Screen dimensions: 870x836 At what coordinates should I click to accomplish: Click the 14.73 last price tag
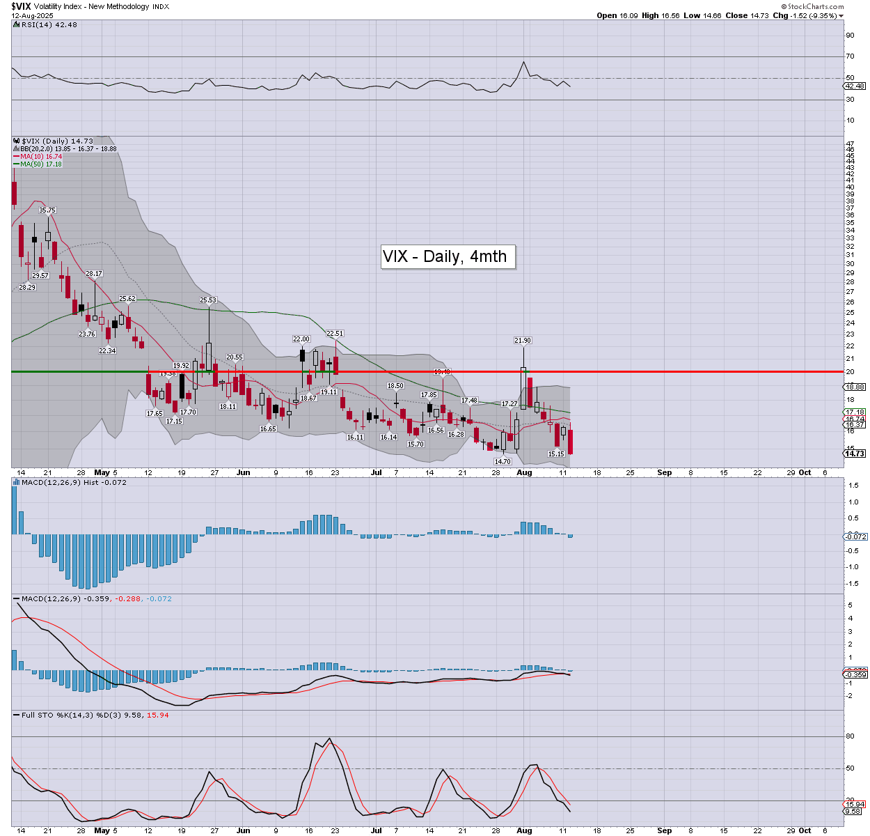(855, 454)
